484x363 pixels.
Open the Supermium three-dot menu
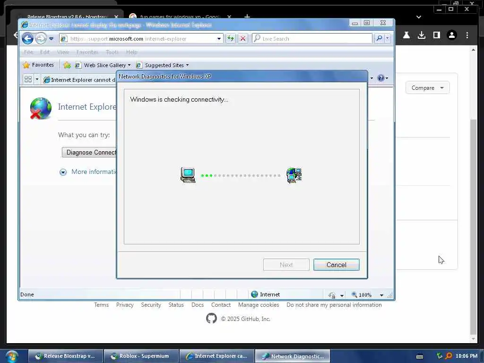467,35
